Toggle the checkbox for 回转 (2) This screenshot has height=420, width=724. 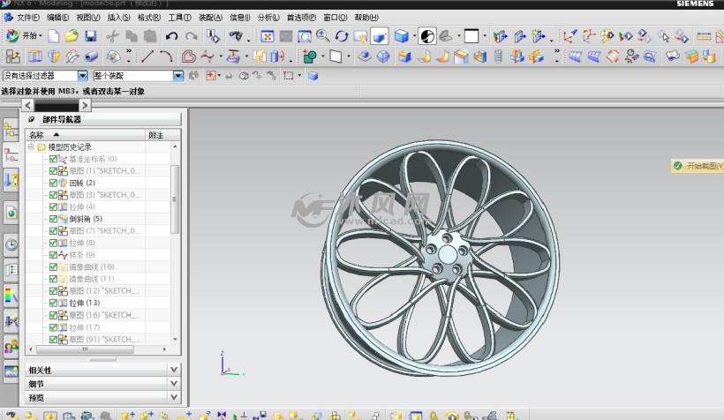[53, 183]
